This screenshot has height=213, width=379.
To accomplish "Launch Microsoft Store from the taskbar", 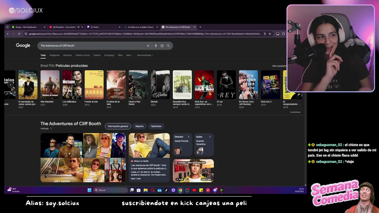I will coord(139,190).
